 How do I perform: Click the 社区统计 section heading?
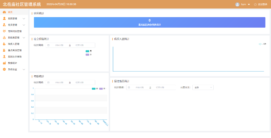click(39, 13)
